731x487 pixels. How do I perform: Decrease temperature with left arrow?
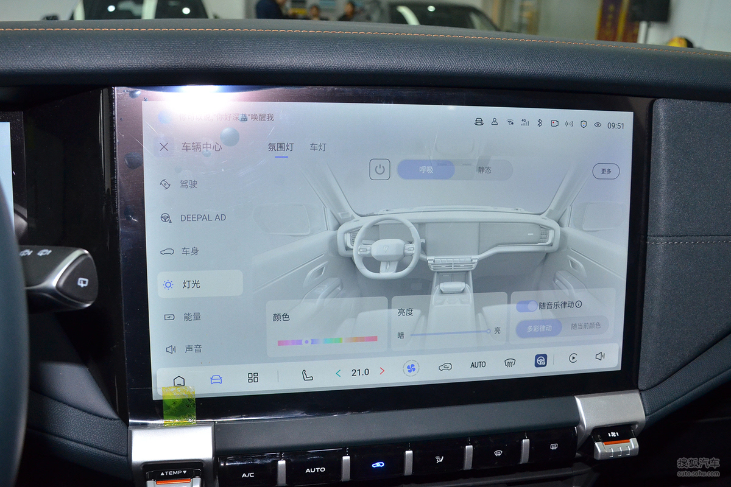(x=338, y=373)
